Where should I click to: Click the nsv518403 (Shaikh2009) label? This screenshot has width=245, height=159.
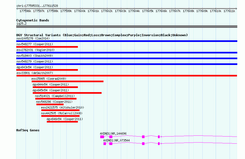pos(35,56)
